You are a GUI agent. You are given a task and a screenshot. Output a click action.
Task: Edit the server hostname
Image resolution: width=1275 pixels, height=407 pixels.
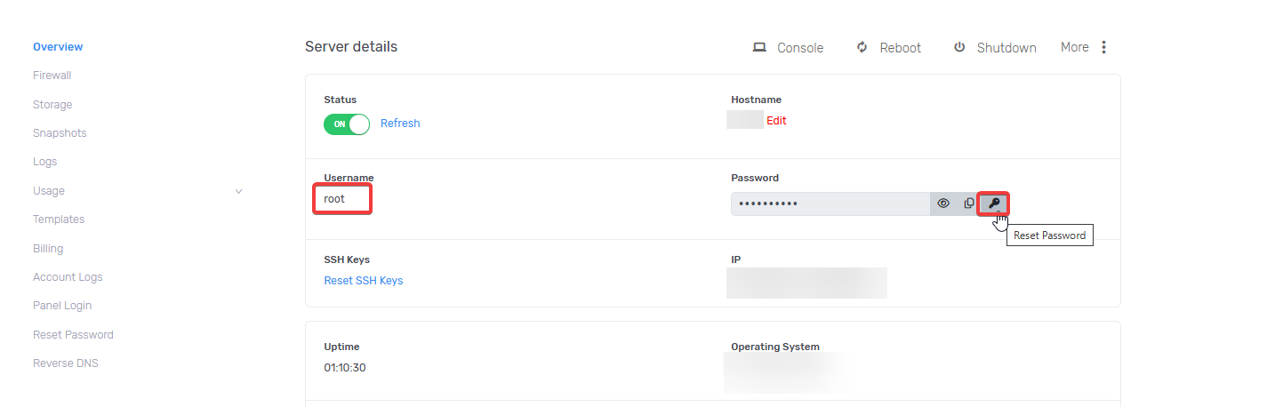[776, 121]
